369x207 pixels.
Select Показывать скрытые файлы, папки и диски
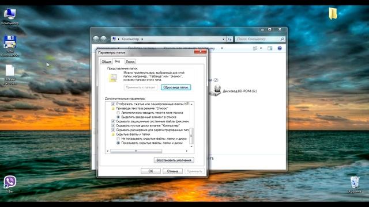click(x=118, y=143)
